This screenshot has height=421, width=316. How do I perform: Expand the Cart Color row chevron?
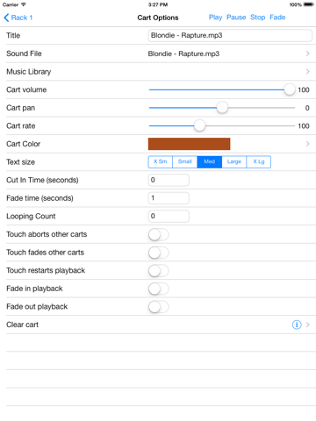click(x=307, y=144)
